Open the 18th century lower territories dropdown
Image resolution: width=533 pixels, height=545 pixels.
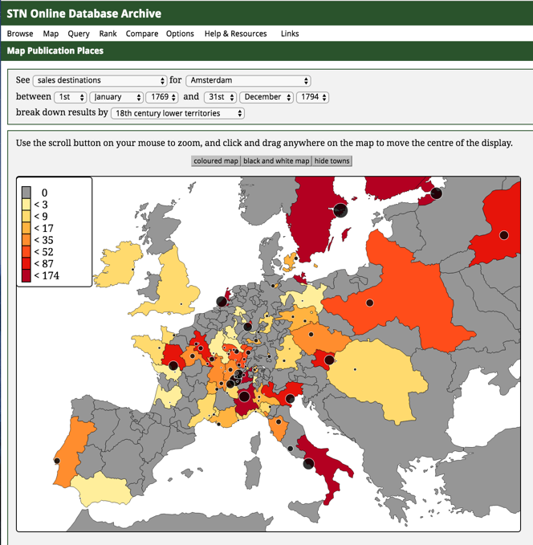(177, 113)
